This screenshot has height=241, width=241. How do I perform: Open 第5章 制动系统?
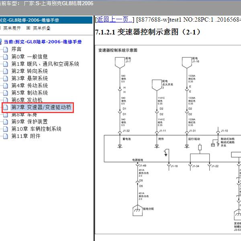tap(30, 93)
